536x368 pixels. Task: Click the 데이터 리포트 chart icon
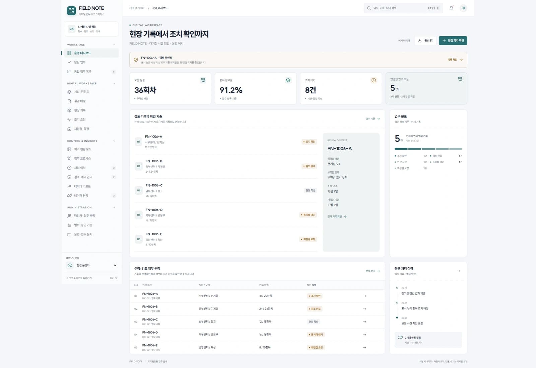(x=69, y=186)
